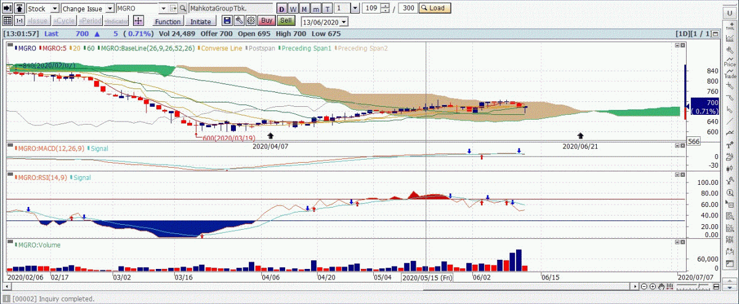Viewport: 739px width, 304px height.
Task: Click the Load button
Action: click(x=435, y=9)
